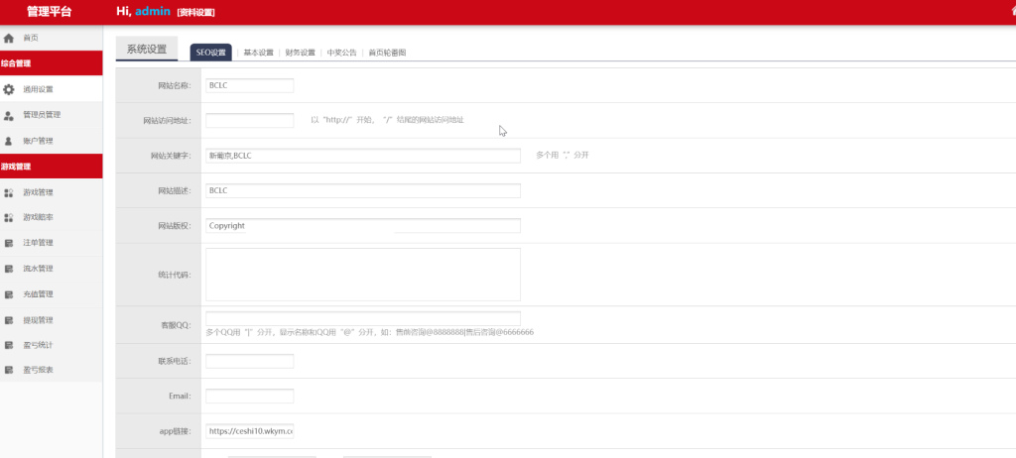Collapse the red 游戏管理 section header

pyautogui.click(x=52, y=167)
